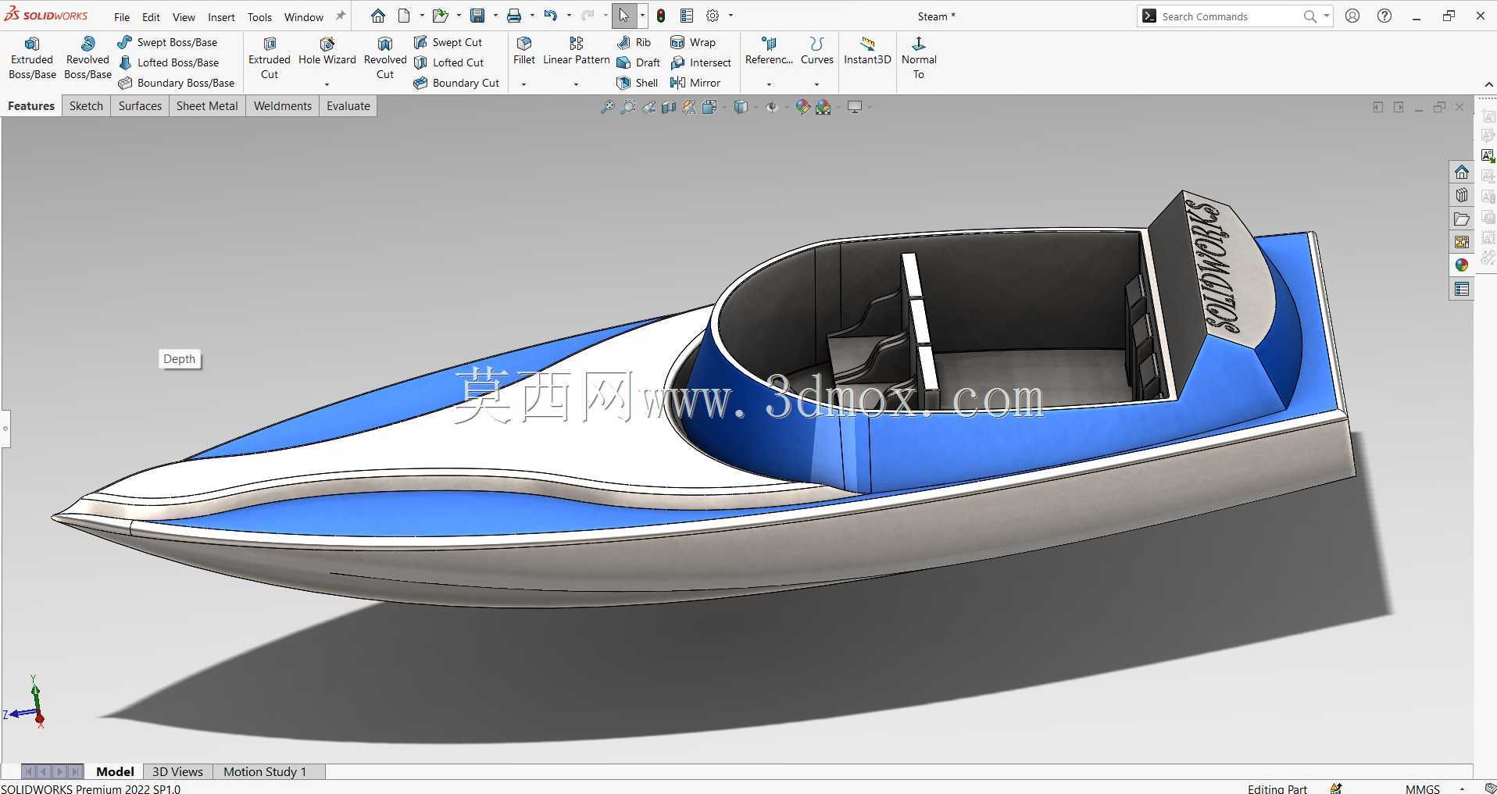
Task: Zoom to Fit the model
Action: pyautogui.click(x=607, y=107)
